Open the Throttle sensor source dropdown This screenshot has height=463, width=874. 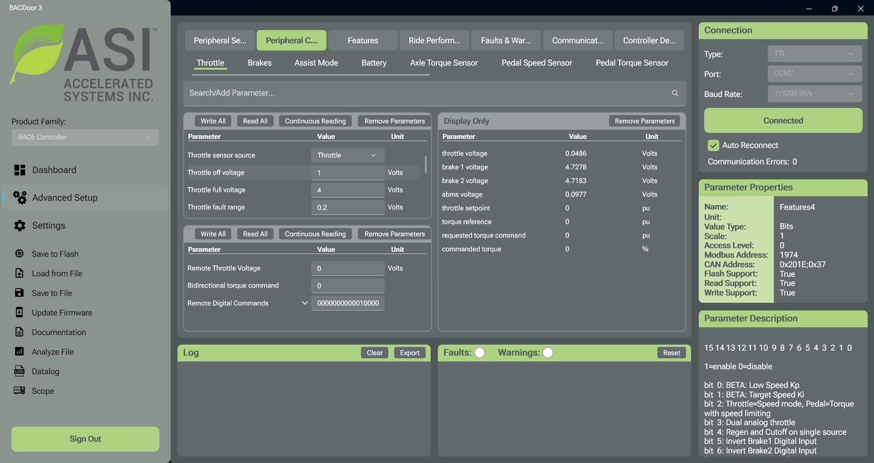(x=348, y=155)
